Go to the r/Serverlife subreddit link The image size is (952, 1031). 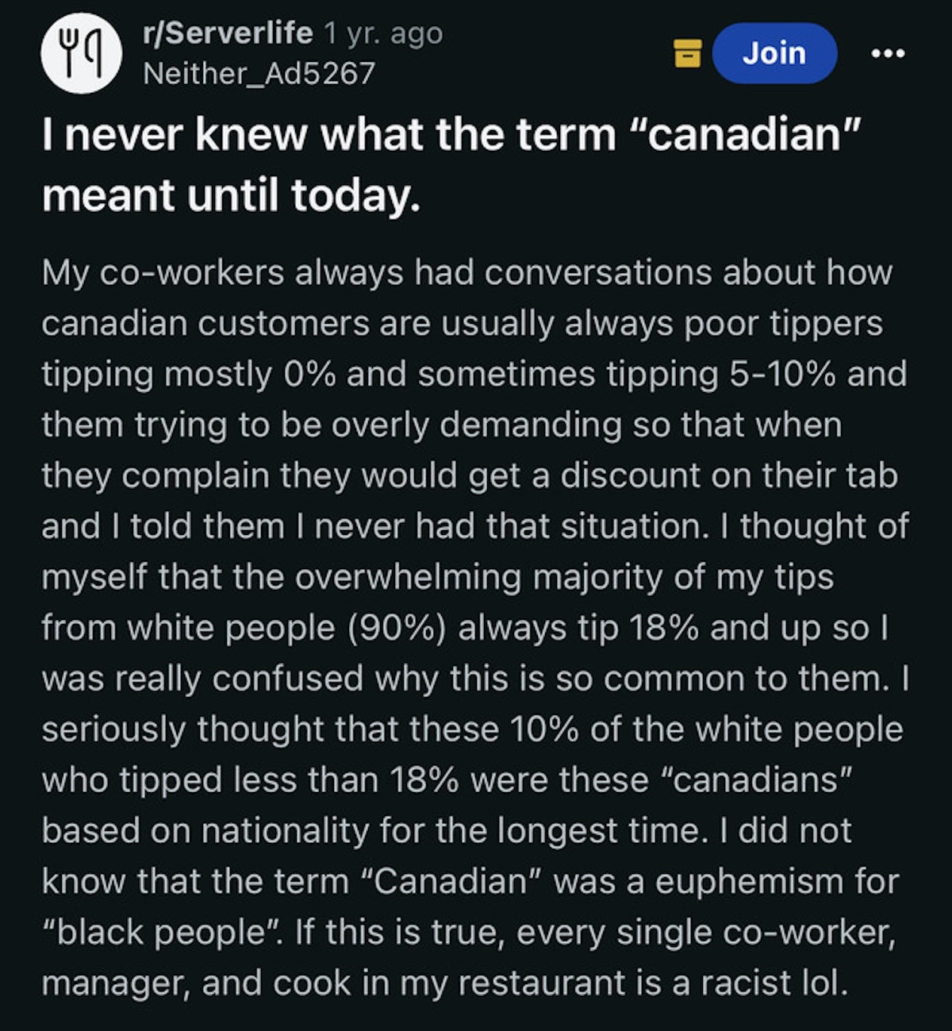(x=227, y=33)
